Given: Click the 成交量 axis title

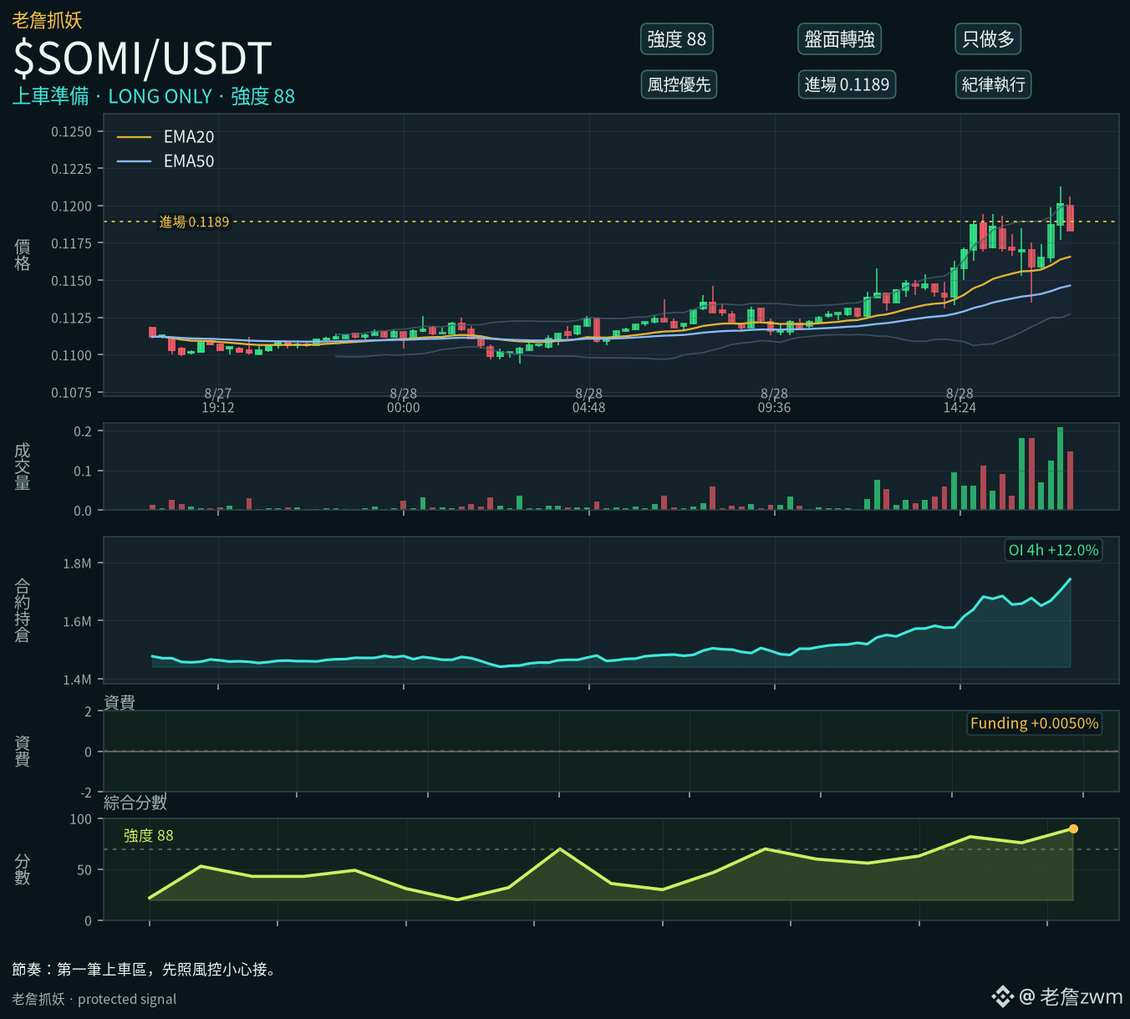Looking at the screenshot, I should pos(23,466).
